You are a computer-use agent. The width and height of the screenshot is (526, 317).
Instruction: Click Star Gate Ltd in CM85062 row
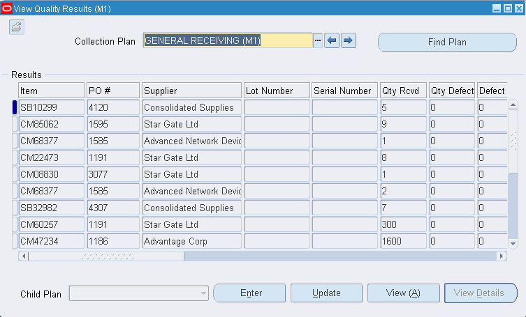coord(191,124)
